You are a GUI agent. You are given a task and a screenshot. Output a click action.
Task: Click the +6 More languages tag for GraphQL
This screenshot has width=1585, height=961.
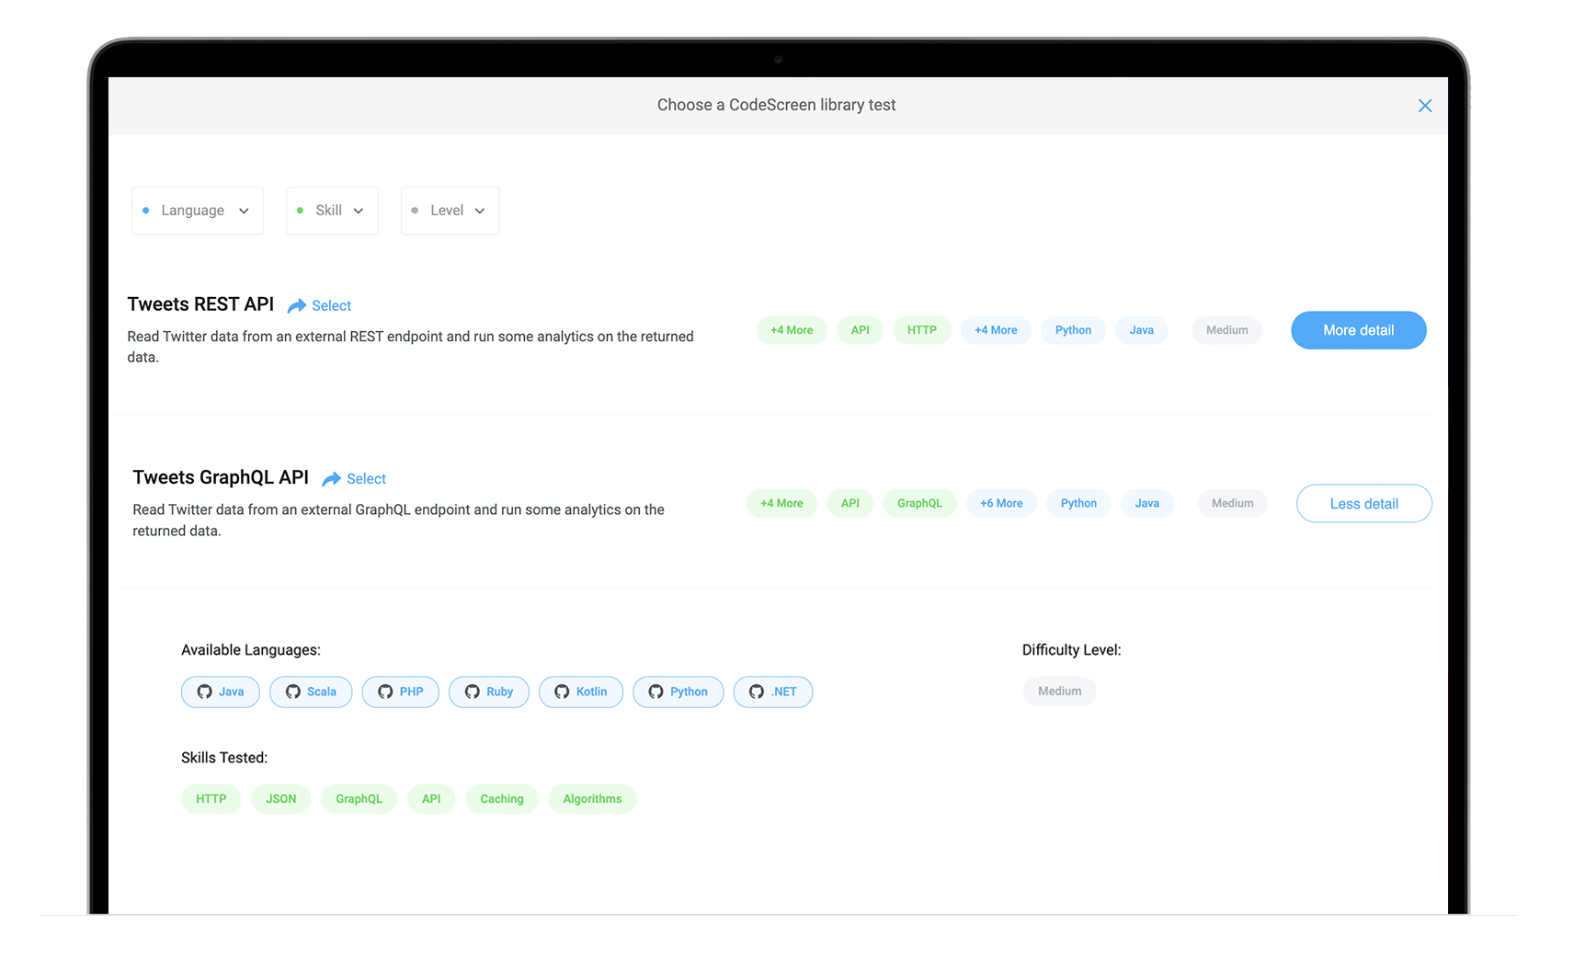1000,503
